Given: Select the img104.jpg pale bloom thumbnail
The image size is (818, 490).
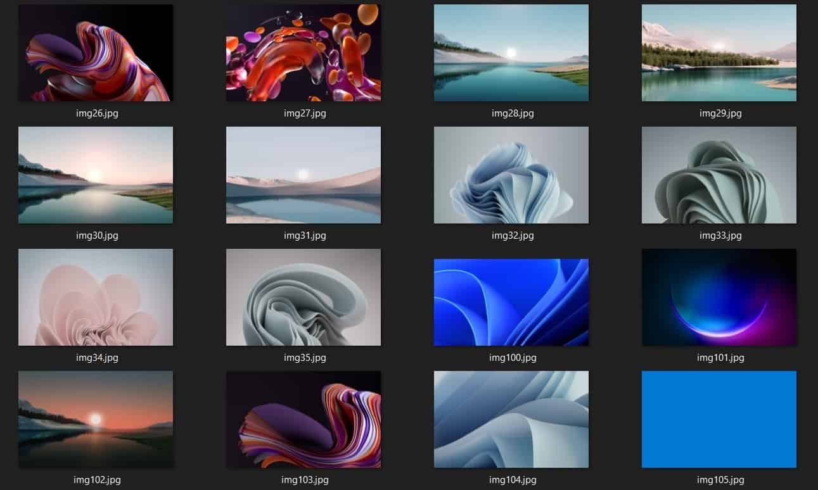Looking at the screenshot, I should click(x=511, y=419).
